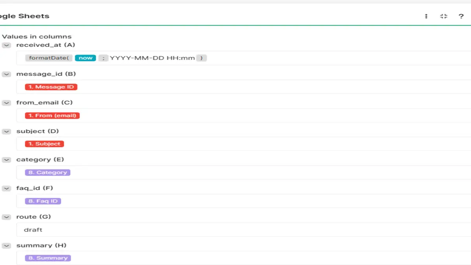Click the 'route (G)' label
Image resolution: width=471 pixels, height=265 pixels.
[x=33, y=217]
